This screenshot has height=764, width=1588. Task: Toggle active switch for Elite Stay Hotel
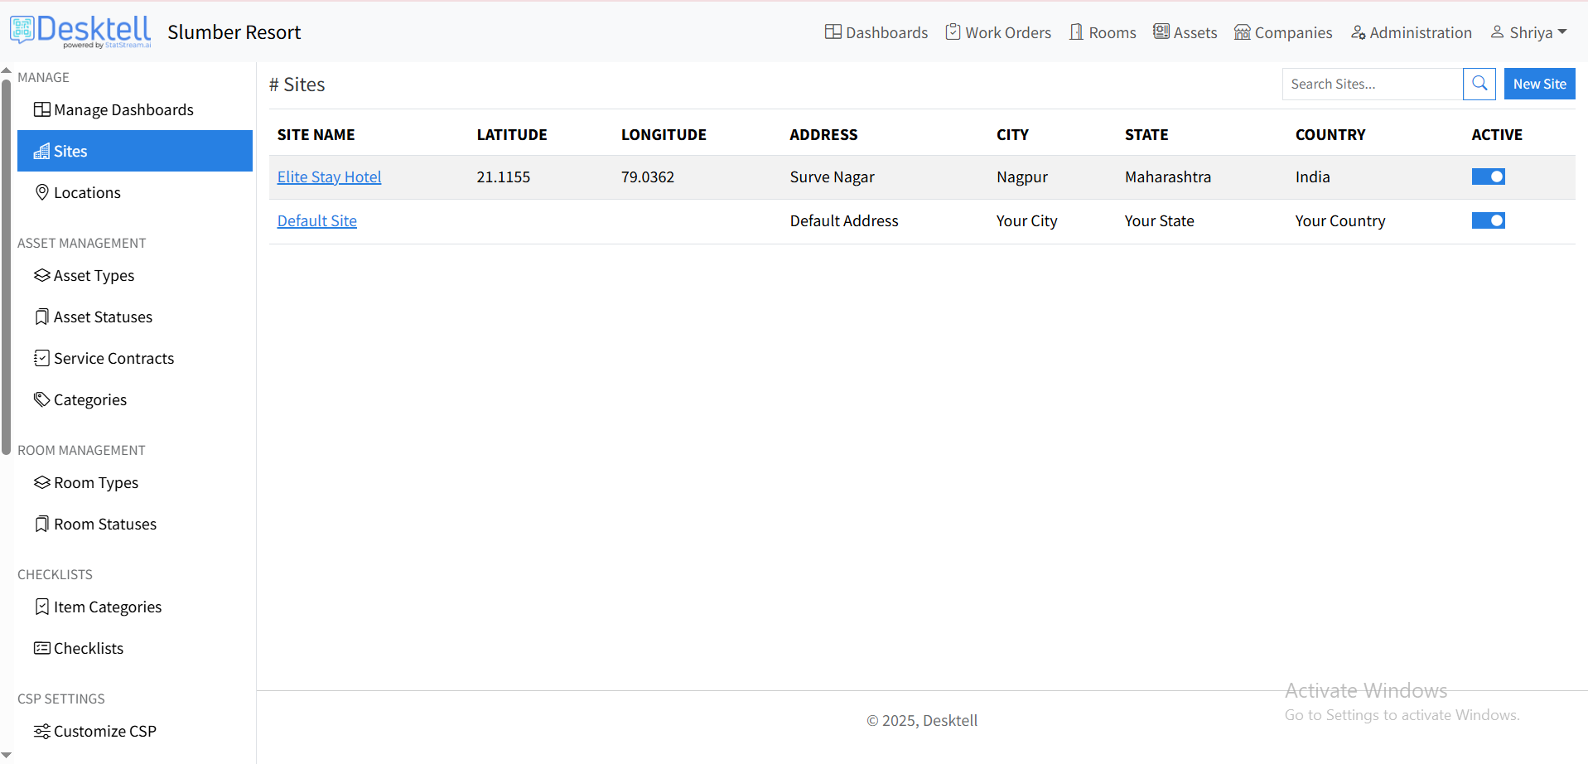[x=1488, y=176]
